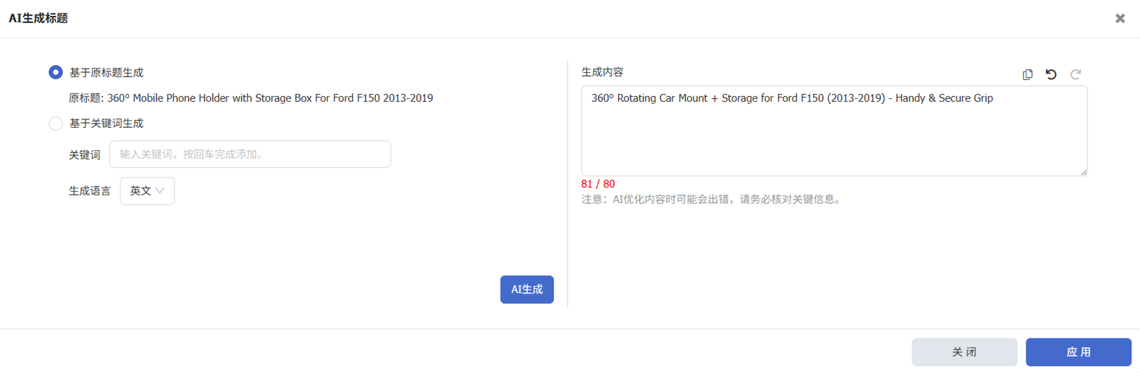This screenshot has width=1140, height=376.
Task: Open the 生成语言 dropdown showing 英文
Action: 147,191
